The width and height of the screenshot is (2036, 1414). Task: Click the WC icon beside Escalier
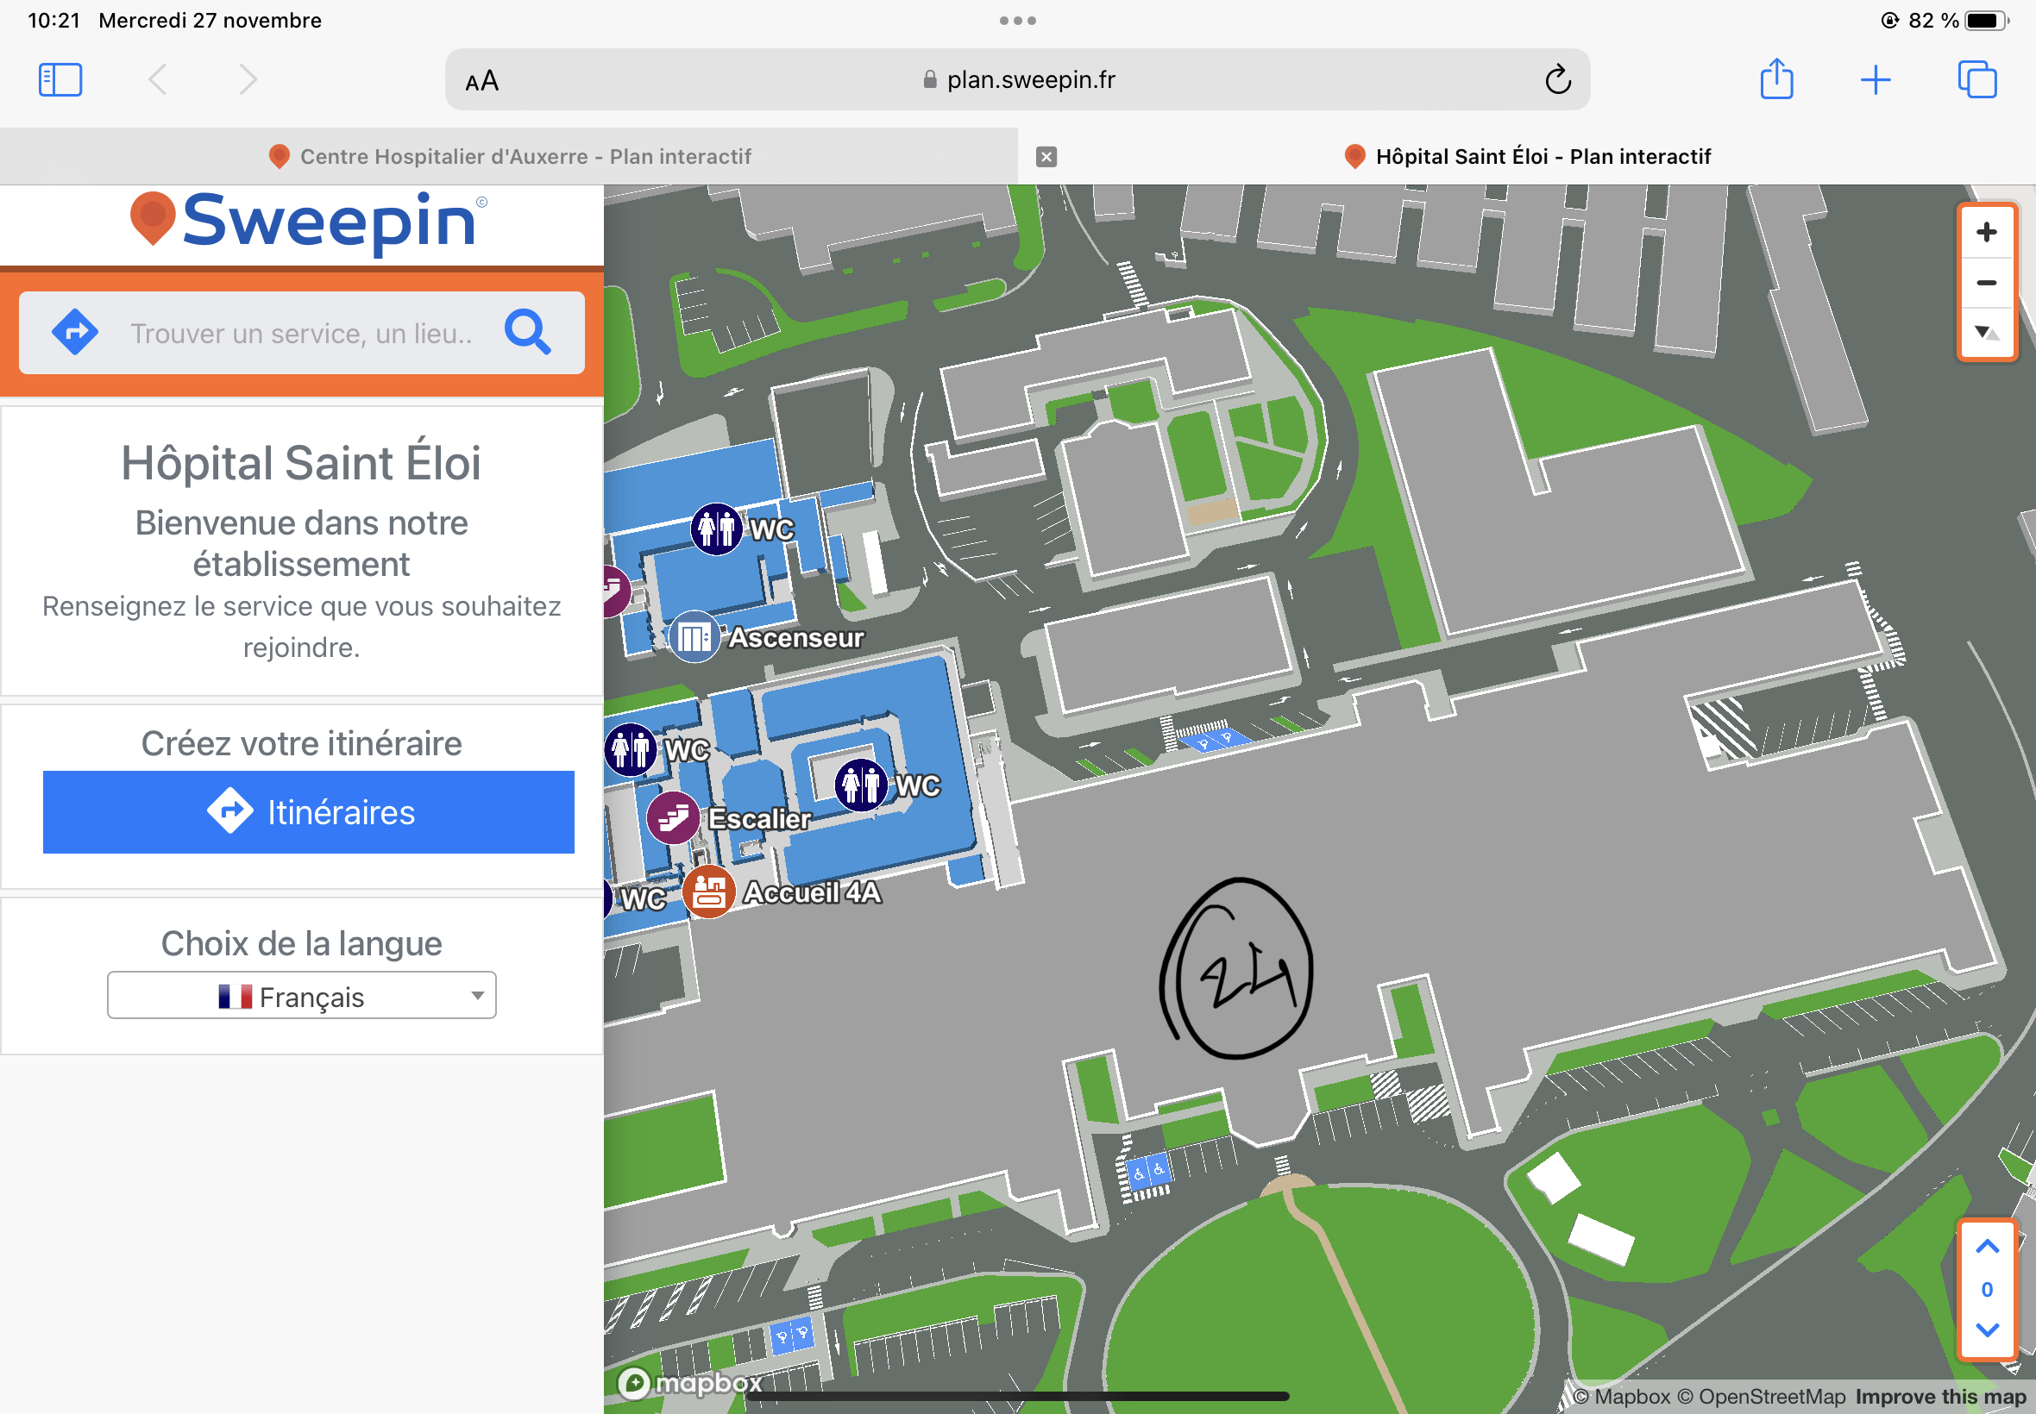(860, 785)
